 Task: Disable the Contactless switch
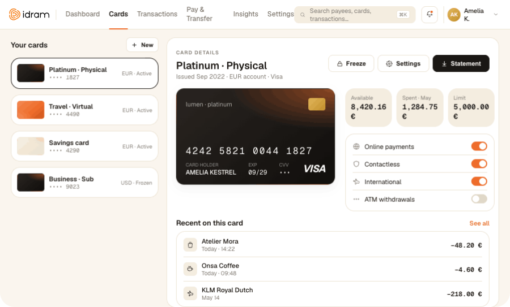click(x=479, y=164)
